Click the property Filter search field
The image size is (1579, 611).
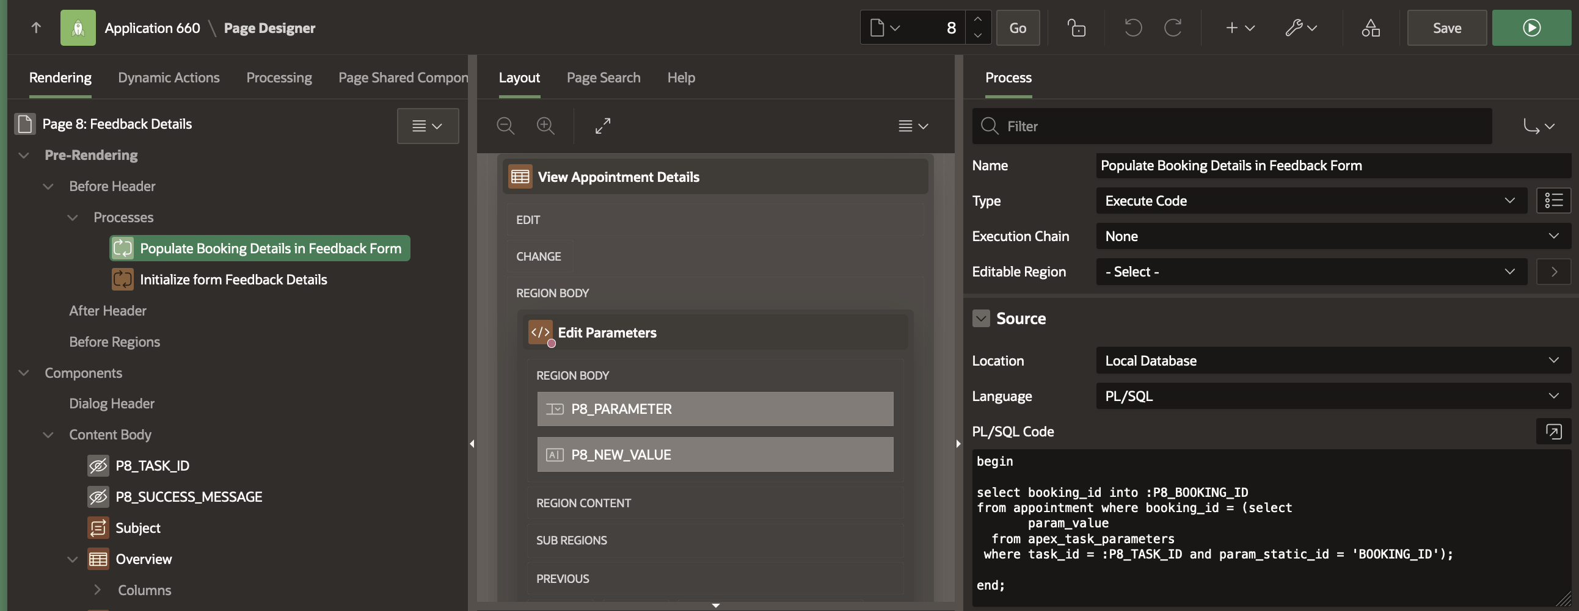coord(1232,126)
